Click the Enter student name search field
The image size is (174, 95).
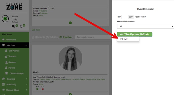coord(93,37)
